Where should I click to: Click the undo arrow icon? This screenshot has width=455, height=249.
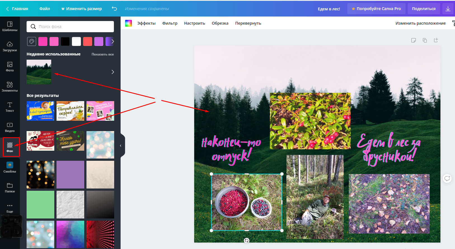tap(114, 8)
